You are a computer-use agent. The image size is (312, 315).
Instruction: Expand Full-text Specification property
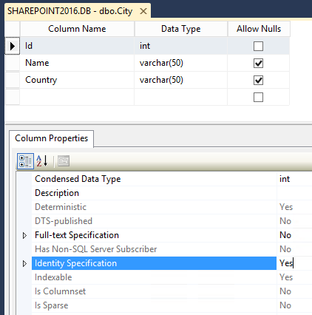point(24,235)
